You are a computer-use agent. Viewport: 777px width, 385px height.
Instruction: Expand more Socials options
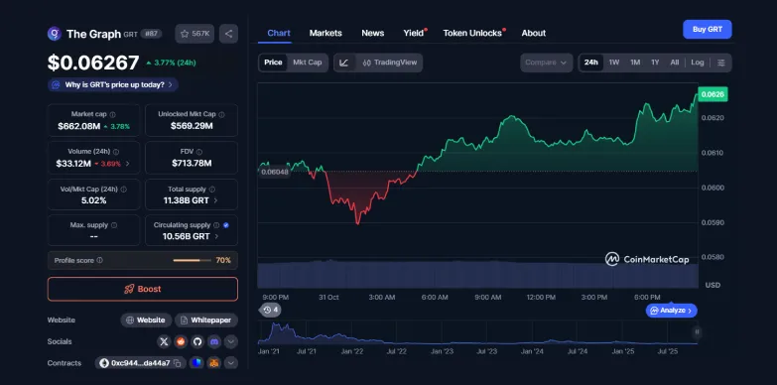coord(231,341)
